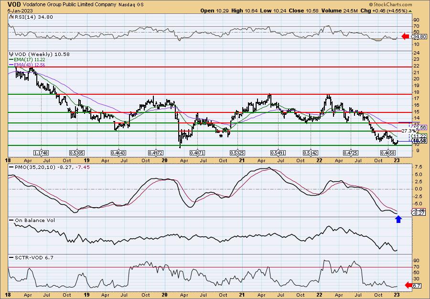
Task: Click the 5-Jan-2023 date
Action: (x=20, y=11)
